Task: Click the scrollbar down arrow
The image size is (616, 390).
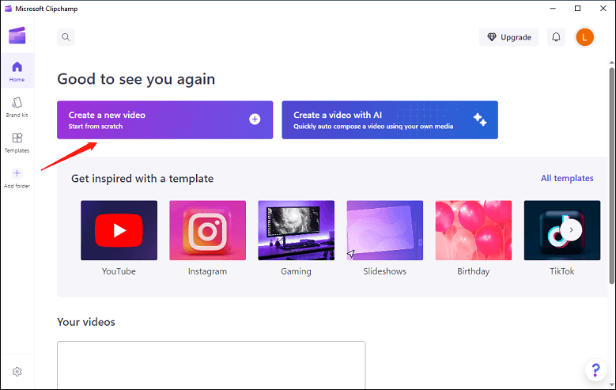Action: [612, 384]
